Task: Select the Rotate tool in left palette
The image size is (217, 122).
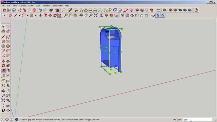Action: coord(3,66)
